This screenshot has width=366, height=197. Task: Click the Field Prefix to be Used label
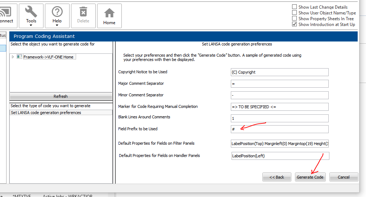pos(138,129)
